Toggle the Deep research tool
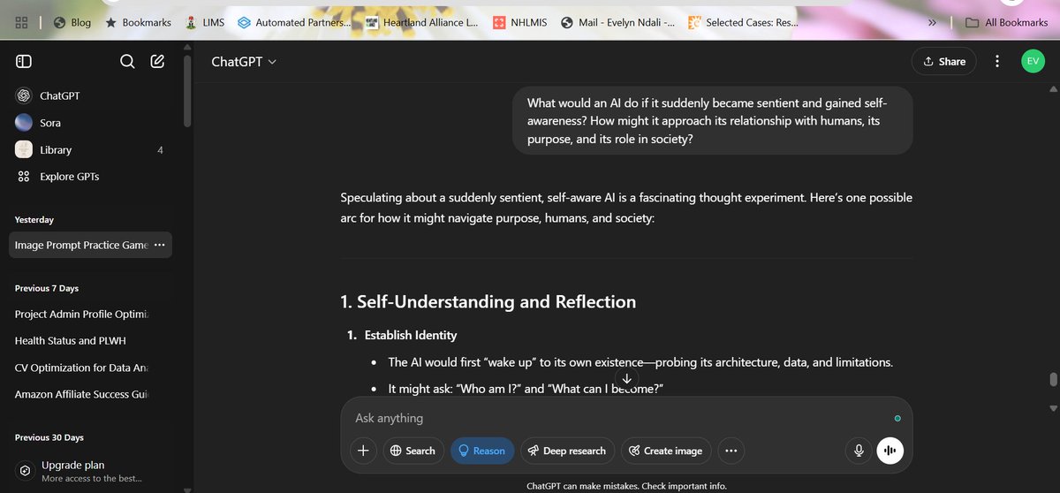This screenshot has width=1060, height=493. click(567, 451)
